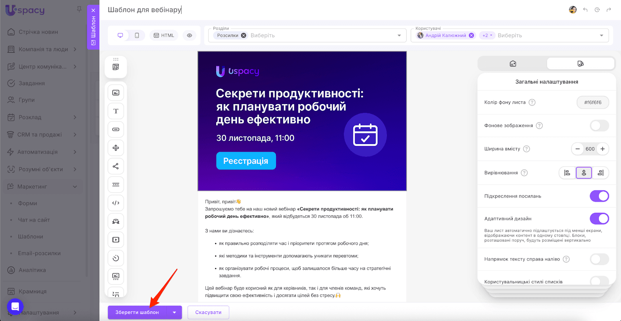The image size is (621, 321).
Task: Insert a divider menu block
Action: [x=116, y=185]
